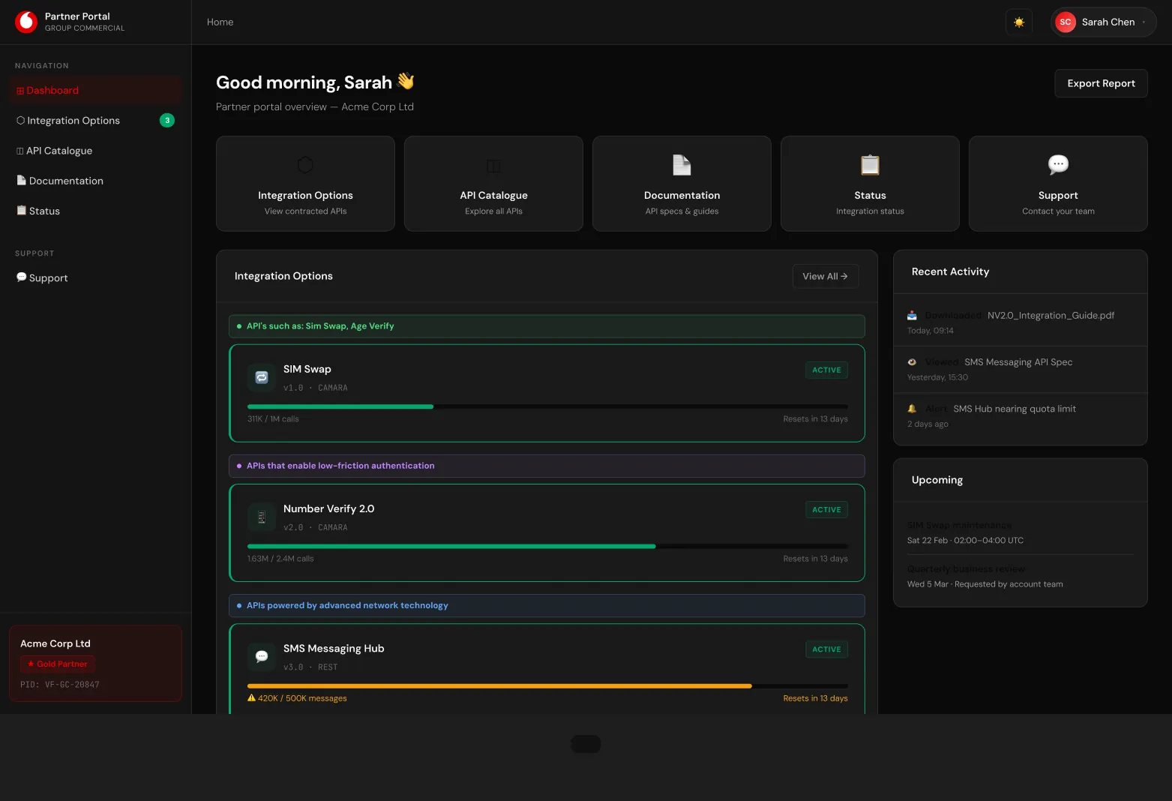Select API Catalogue in the sidebar
This screenshot has width=1172, height=801.
pos(95,151)
